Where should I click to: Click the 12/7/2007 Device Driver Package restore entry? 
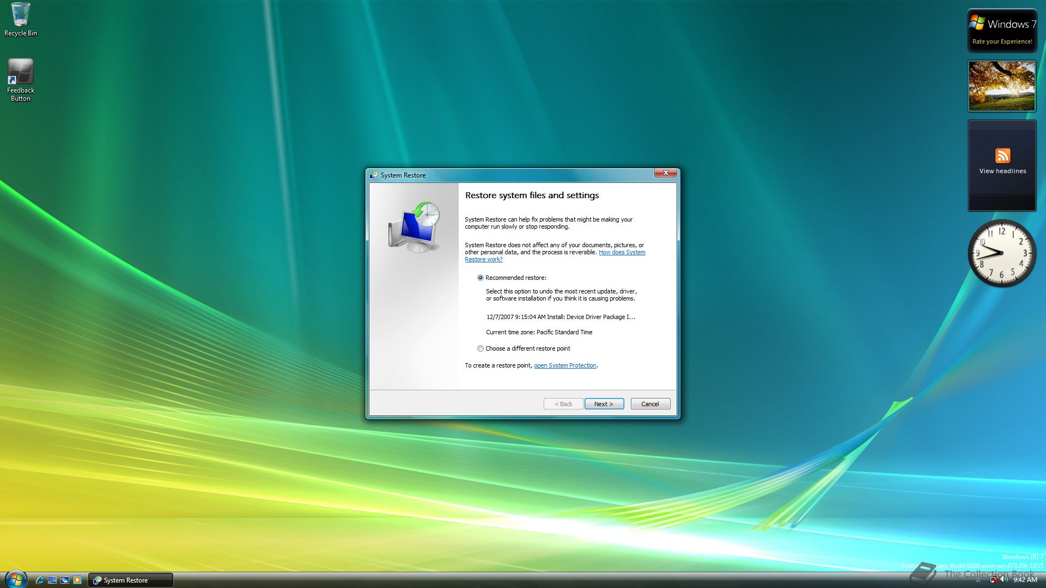coord(561,317)
